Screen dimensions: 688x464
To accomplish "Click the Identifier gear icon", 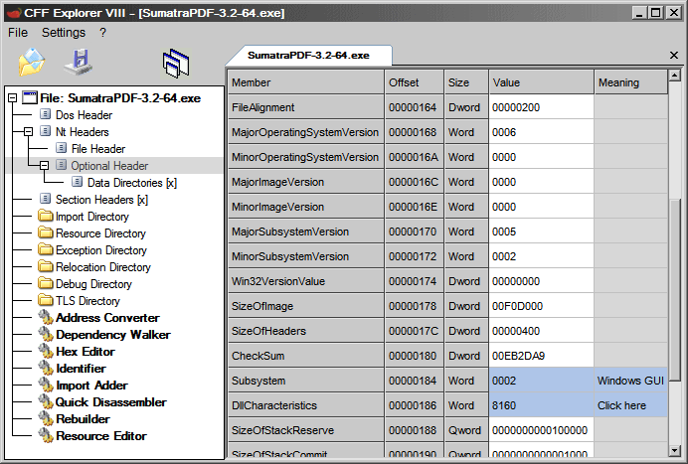I will [46, 368].
